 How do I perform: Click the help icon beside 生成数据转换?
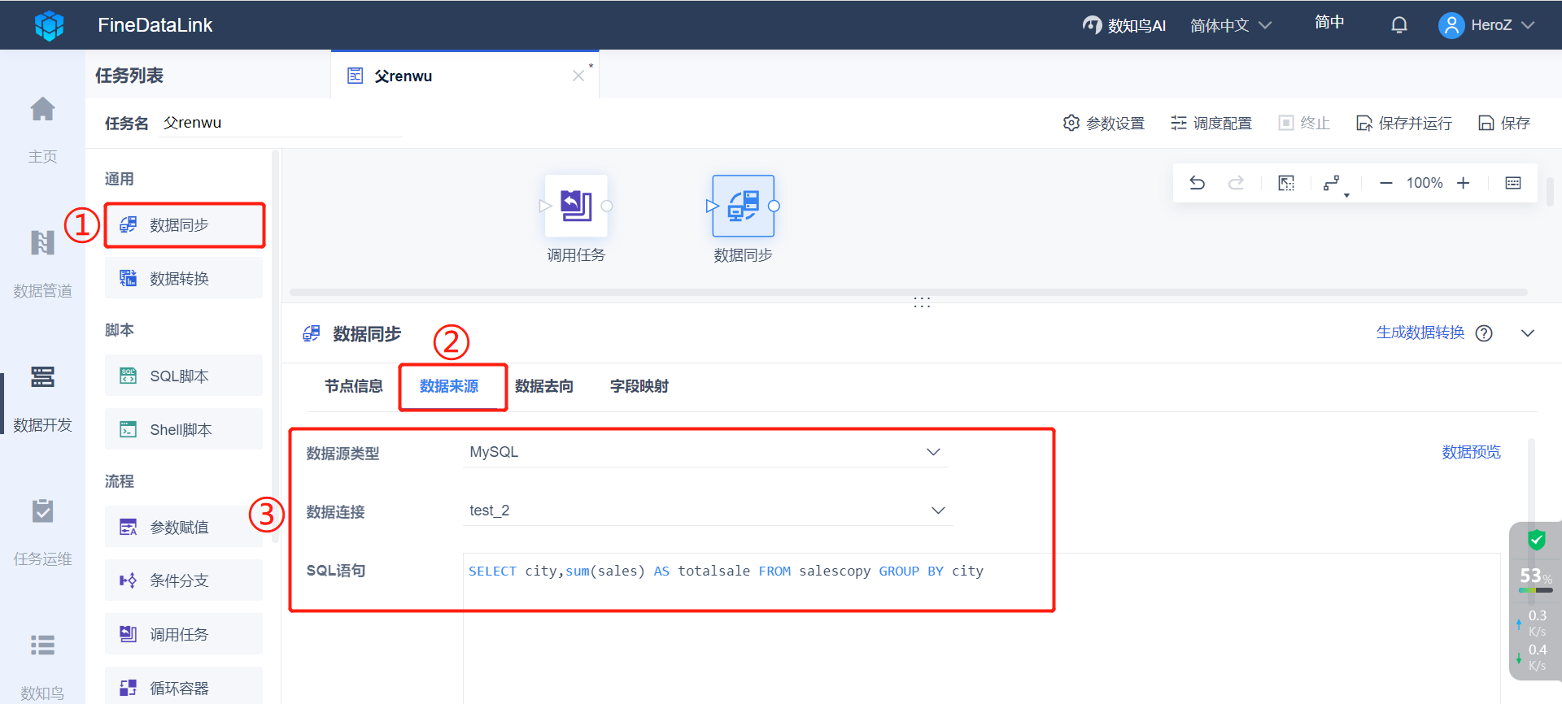[x=1484, y=333]
